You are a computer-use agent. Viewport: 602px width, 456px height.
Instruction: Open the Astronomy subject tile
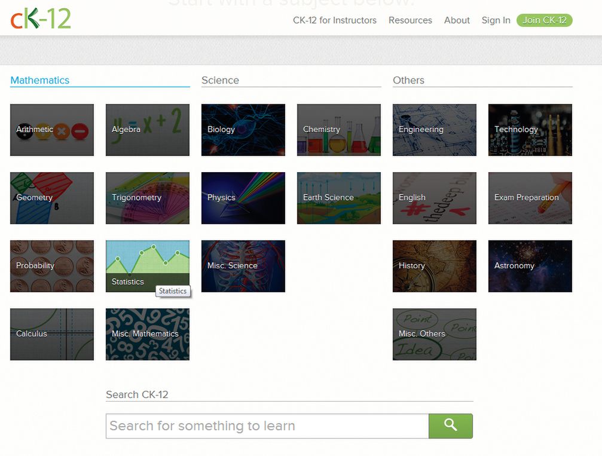pyautogui.click(x=530, y=266)
